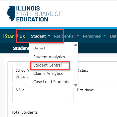
Task: Open the IStar Plus home link
Action: tap(14, 36)
